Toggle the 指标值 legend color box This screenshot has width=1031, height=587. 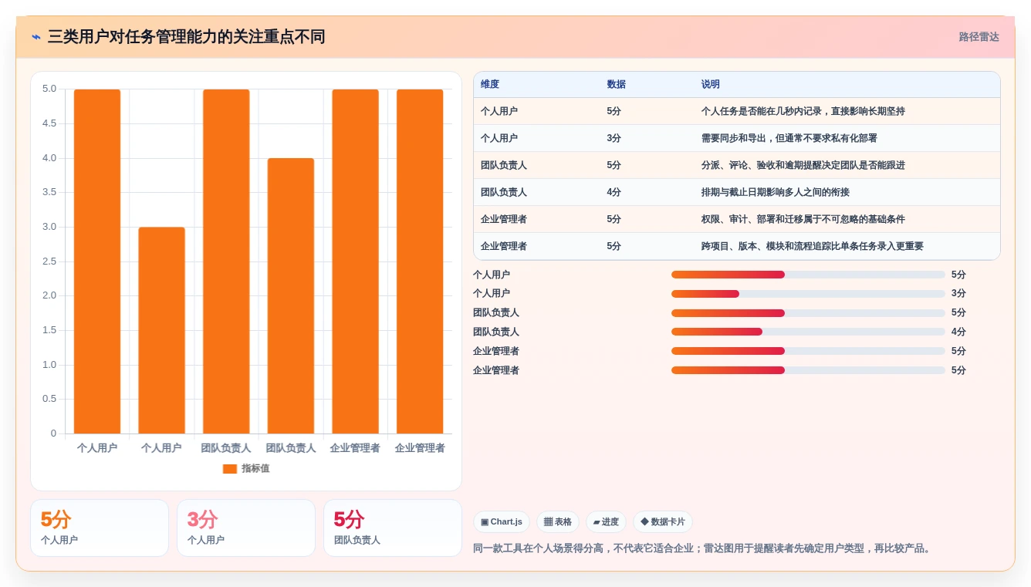point(230,468)
